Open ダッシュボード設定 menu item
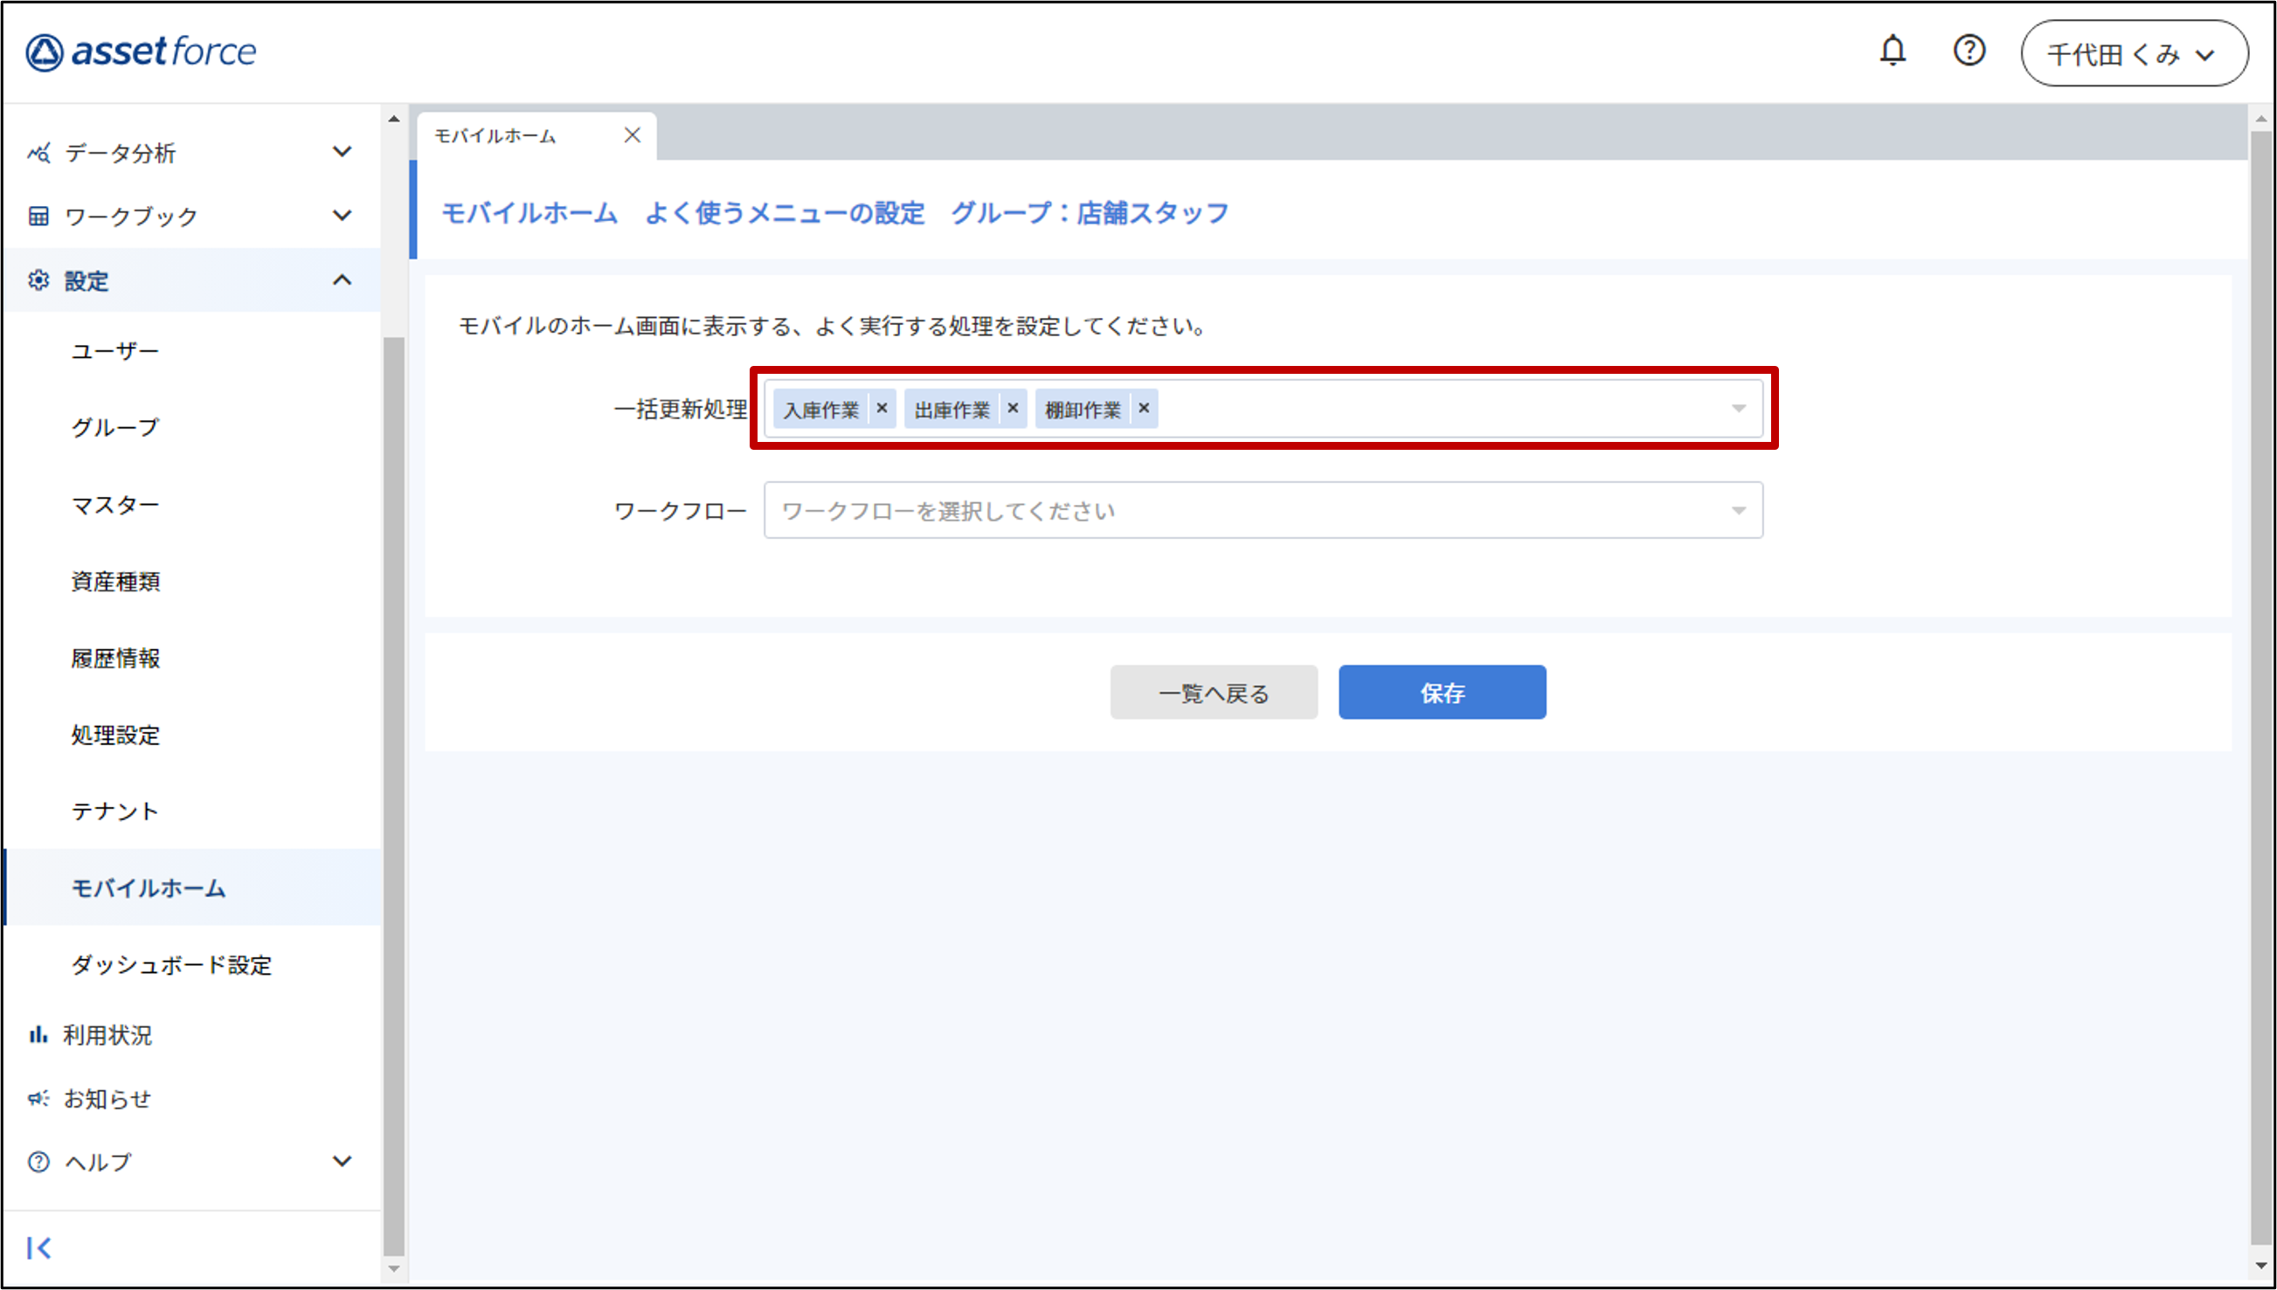 [x=171, y=964]
